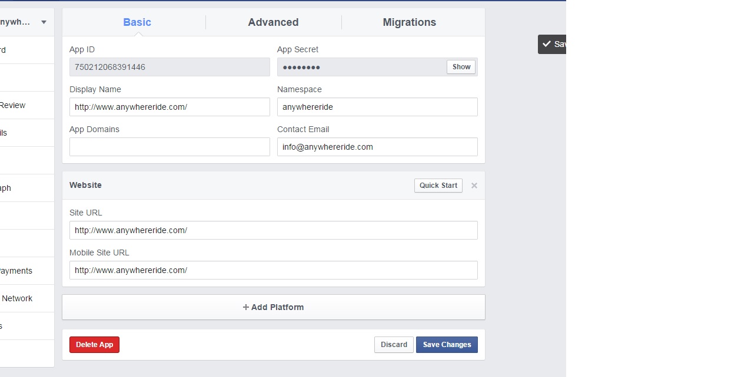Focus the Display Name input field

pos(169,107)
